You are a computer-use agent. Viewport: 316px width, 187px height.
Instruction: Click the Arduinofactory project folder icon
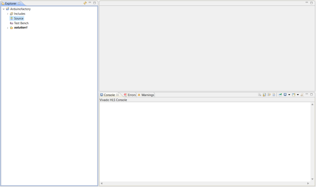point(7,9)
